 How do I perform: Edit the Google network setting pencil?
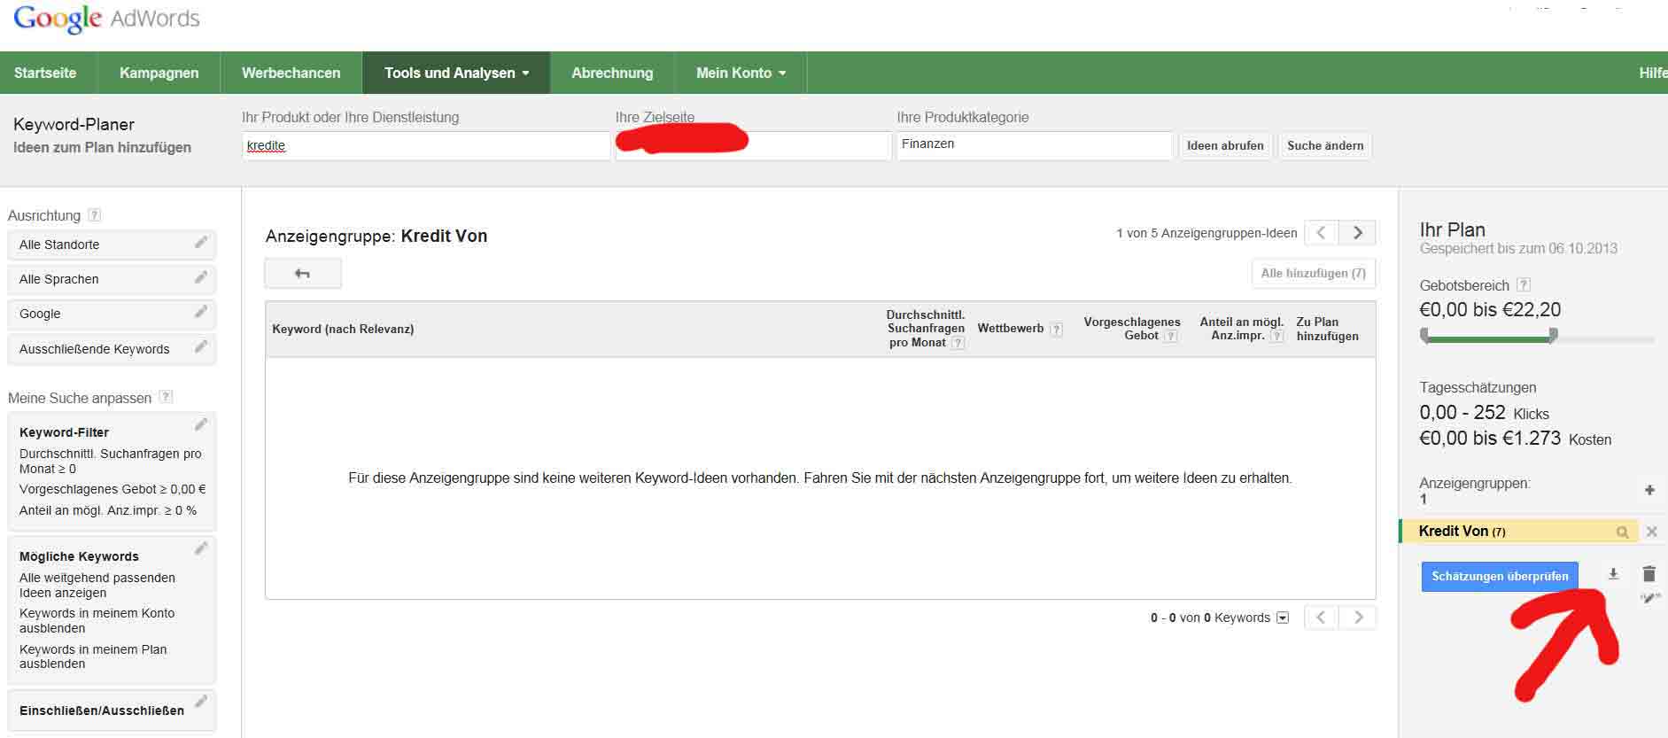click(x=201, y=312)
